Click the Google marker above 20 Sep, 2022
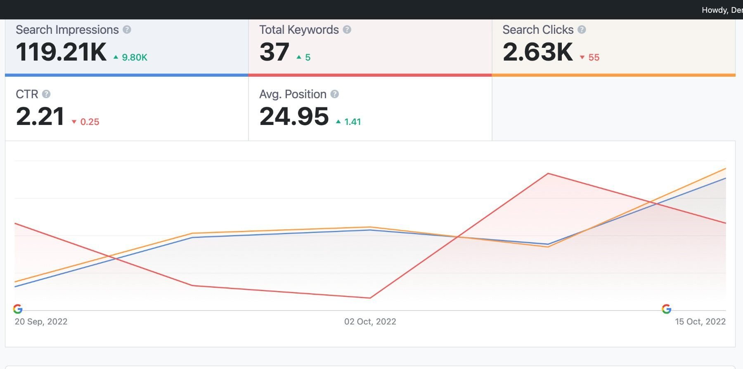Viewport: 743px width, 369px height. [x=18, y=309]
